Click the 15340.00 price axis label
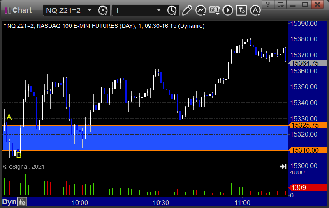329x208 pixels. 304,103
